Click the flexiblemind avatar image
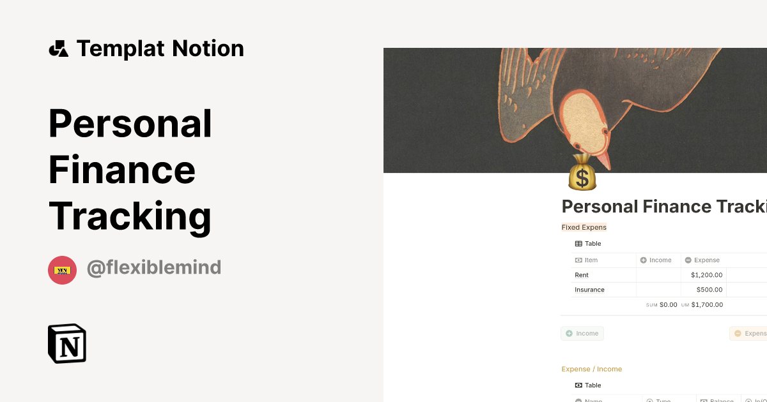 click(62, 270)
